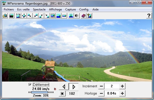Screen dimensions: 154x100
Task: Click the large question mark help button
Action: 149,16
